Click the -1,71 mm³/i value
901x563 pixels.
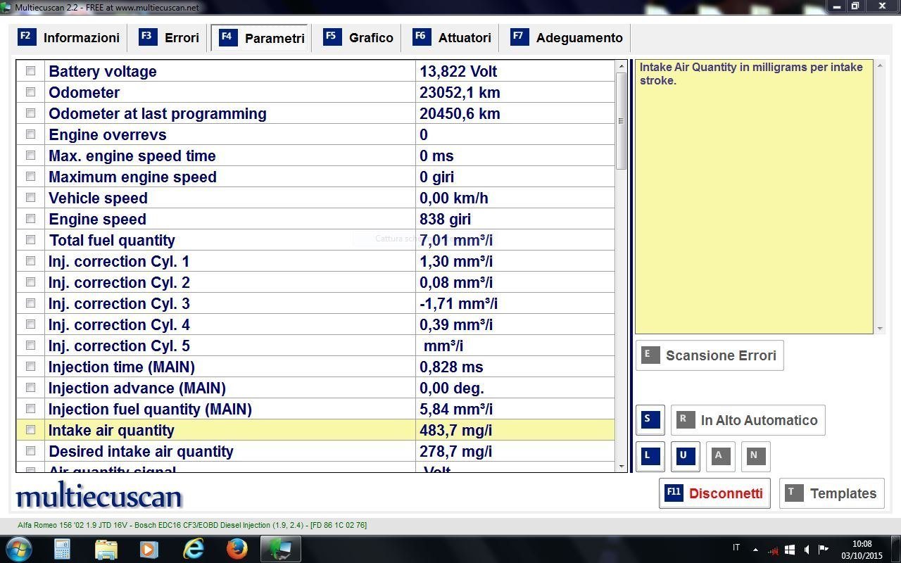point(458,303)
